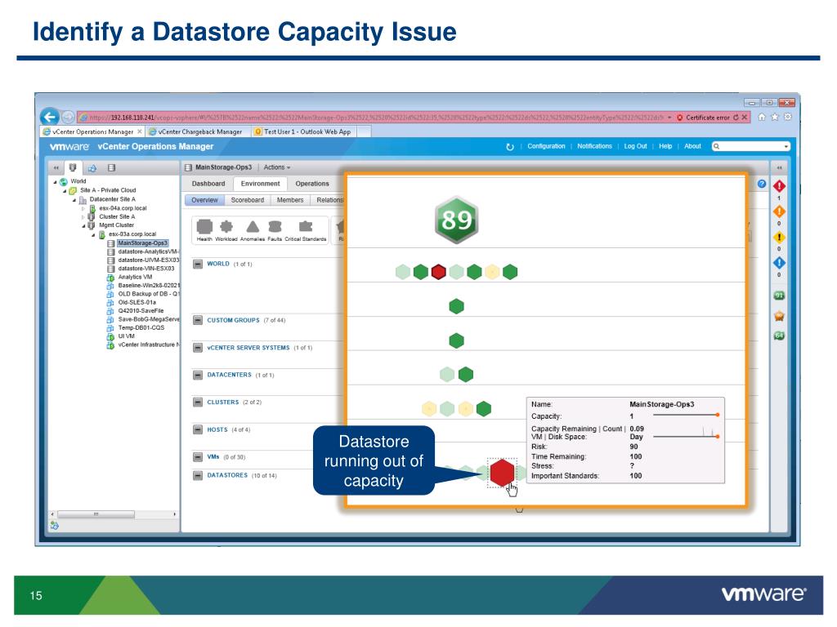The width and height of the screenshot is (837, 627).
Task: Collapse the WORLD section minus button
Action: pyautogui.click(x=198, y=264)
